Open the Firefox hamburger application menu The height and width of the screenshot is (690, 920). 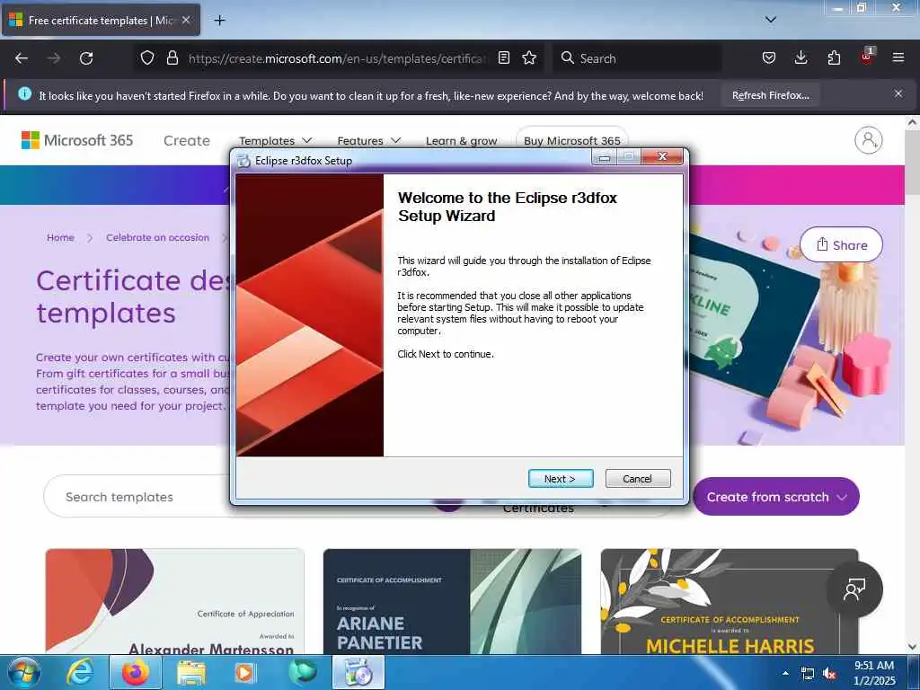[898, 57]
